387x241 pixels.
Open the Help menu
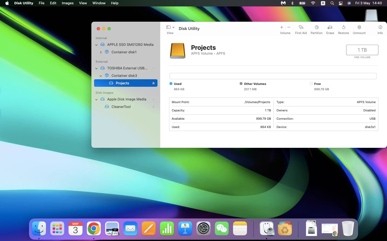coord(115,3)
